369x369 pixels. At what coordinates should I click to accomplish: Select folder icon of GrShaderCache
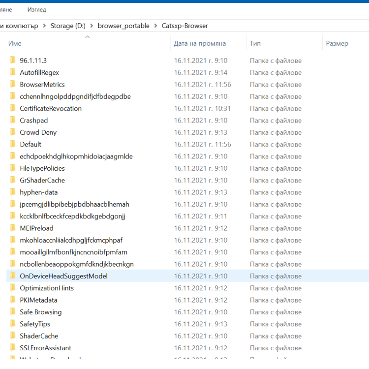pyautogui.click(x=13, y=180)
